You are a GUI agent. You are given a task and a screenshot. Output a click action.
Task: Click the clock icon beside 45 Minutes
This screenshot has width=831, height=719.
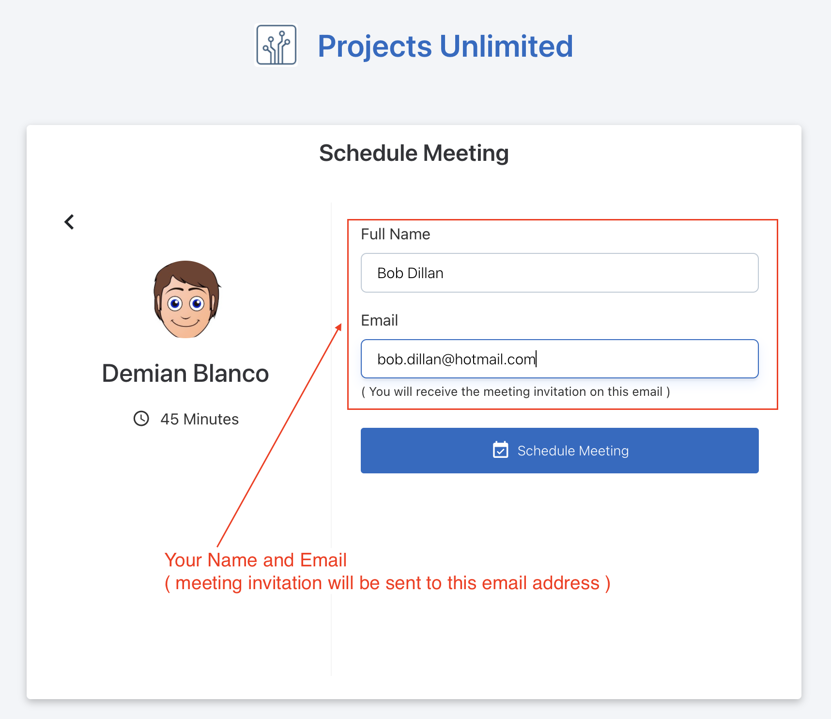click(141, 419)
